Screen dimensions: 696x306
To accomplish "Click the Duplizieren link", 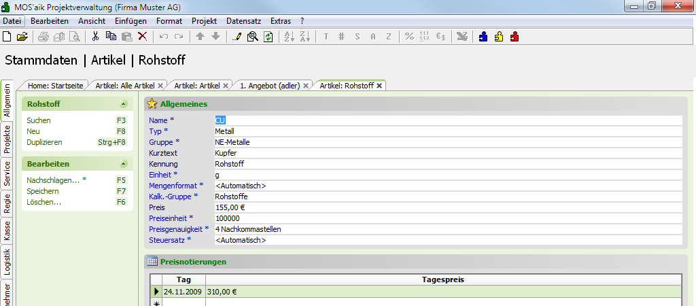I will (44, 143).
